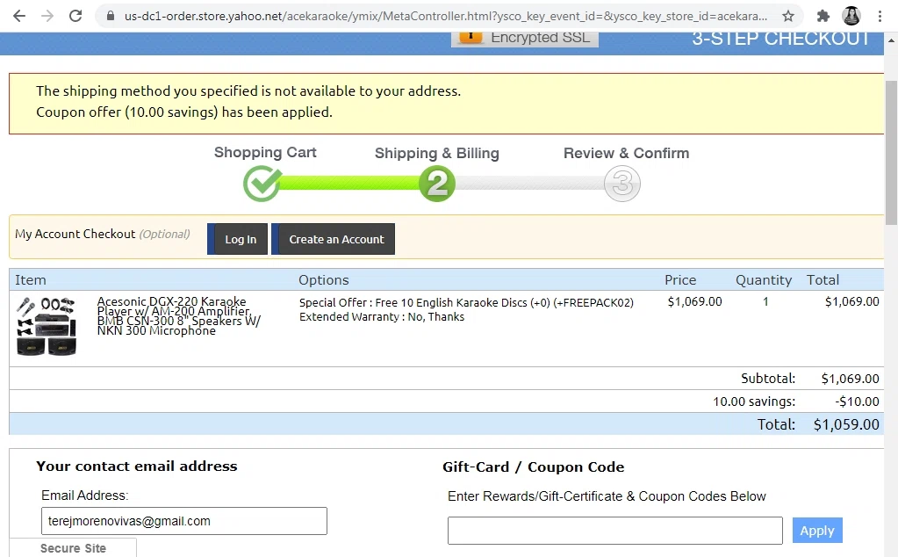Click the -$10.00 savings amount
The image size is (898, 557).
pyautogui.click(x=857, y=401)
